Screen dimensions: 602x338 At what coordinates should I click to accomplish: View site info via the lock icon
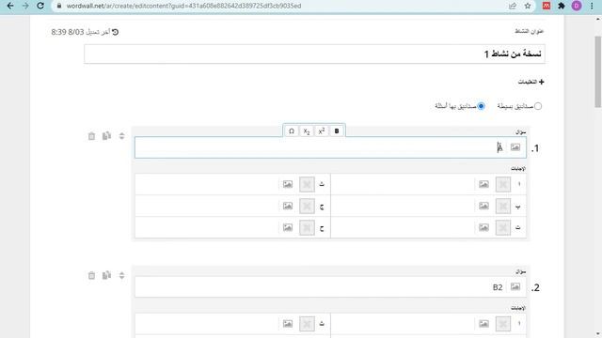(59, 6)
